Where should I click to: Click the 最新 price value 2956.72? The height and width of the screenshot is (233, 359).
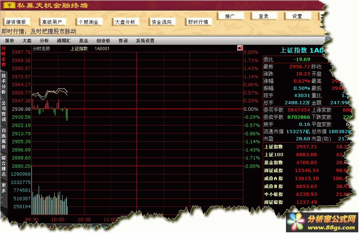coord(299,67)
